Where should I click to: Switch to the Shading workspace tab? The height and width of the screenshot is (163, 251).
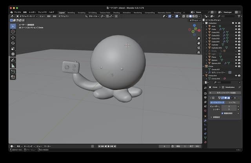[116, 13]
